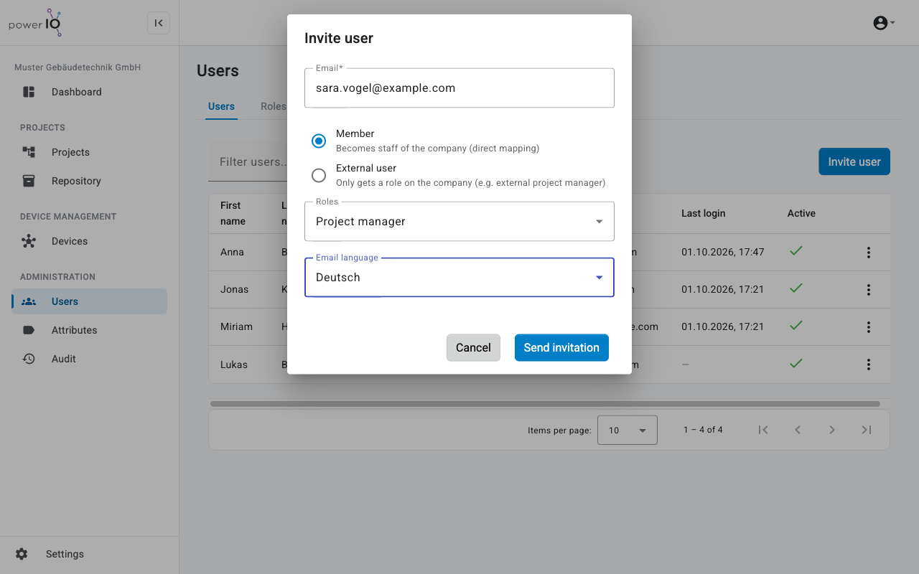Image resolution: width=919 pixels, height=574 pixels.
Task: Go to Projects in the sidebar
Action: (89, 152)
